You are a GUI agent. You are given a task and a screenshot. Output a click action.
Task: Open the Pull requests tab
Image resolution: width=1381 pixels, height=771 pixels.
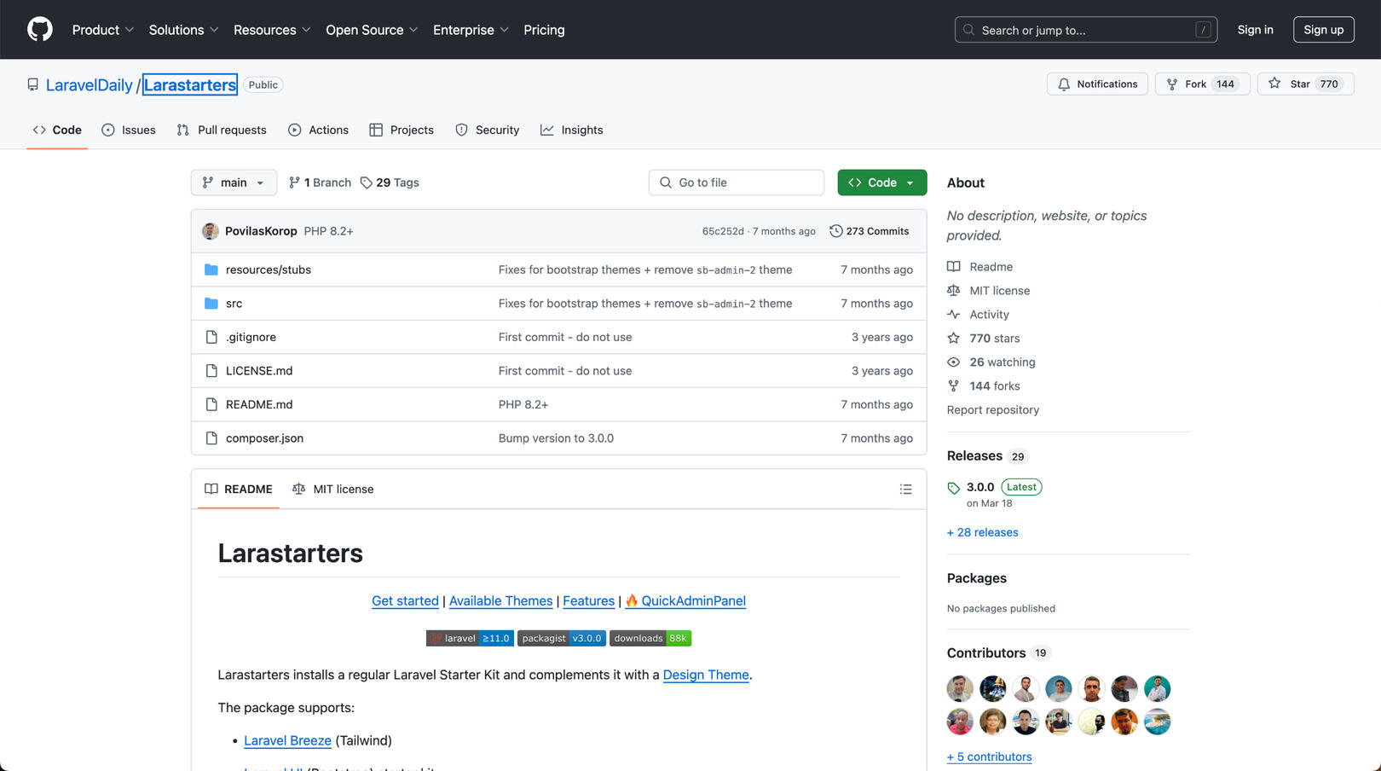(x=222, y=130)
